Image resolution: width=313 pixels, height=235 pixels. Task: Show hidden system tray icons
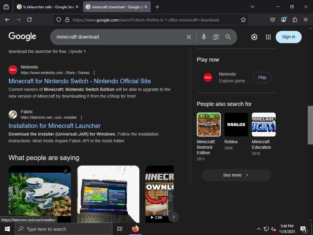(x=259, y=229)
